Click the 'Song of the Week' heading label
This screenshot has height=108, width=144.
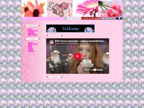pos(55,35)
